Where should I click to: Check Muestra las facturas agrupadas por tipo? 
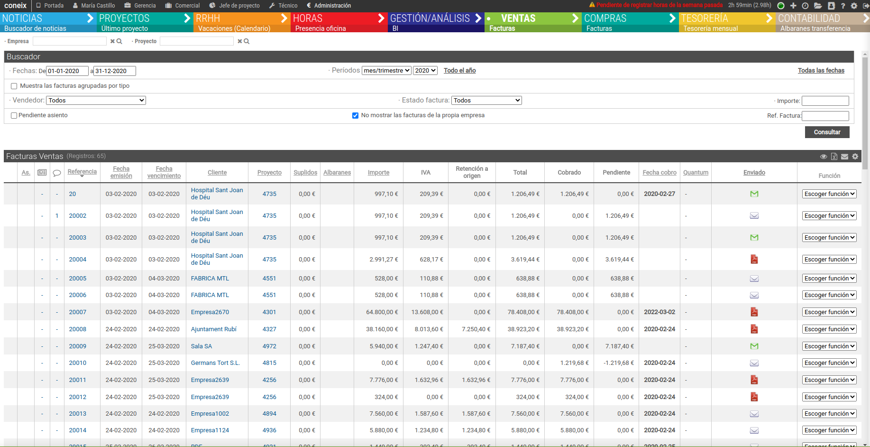tap(14, 86)
